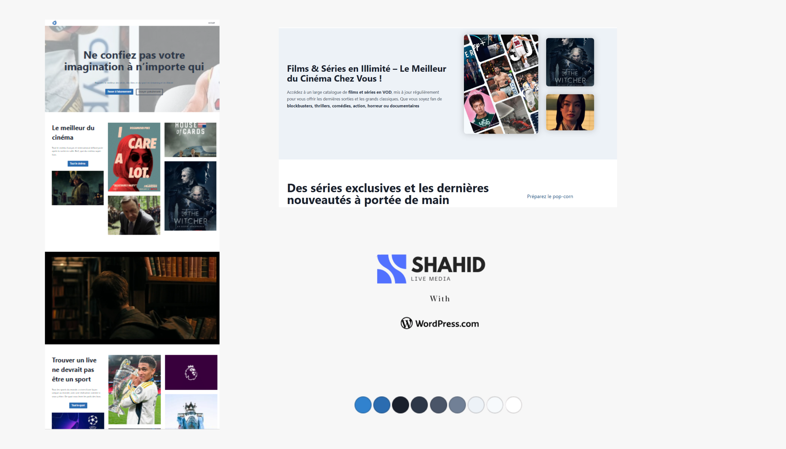Click the Shahid Live Media logo
Viewport: 786px width, 449px height.
pyautogui.click(x=431, y=269)
